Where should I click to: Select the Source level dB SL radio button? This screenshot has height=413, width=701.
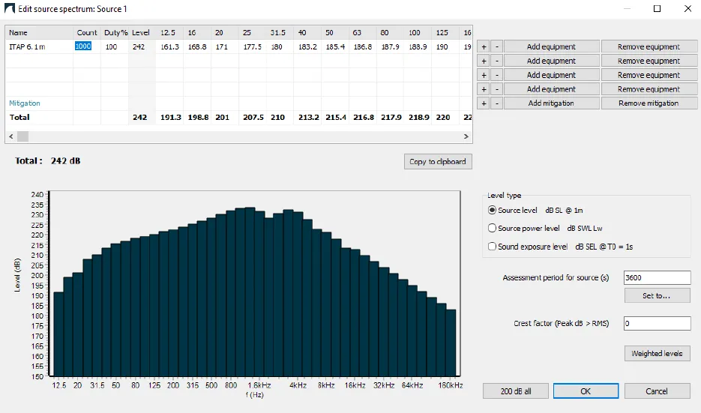[493, 210]
